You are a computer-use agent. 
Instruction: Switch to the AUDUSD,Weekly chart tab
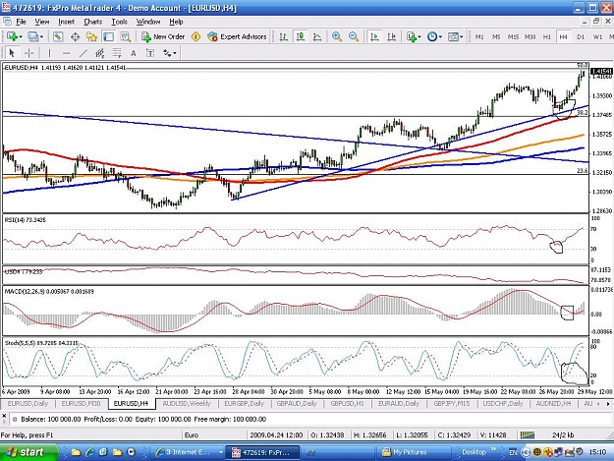coord(187,403)
